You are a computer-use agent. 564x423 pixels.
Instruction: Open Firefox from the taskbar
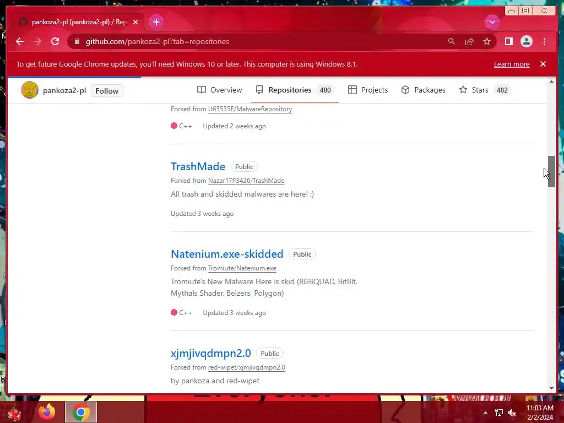point(47,412)
